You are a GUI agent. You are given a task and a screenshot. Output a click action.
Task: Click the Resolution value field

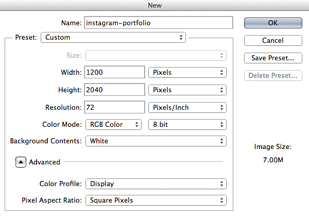pos(114,107)
